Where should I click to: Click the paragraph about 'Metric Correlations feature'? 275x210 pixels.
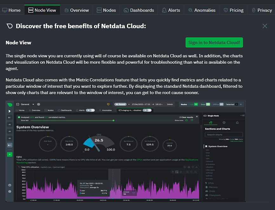tap(124, 86)
